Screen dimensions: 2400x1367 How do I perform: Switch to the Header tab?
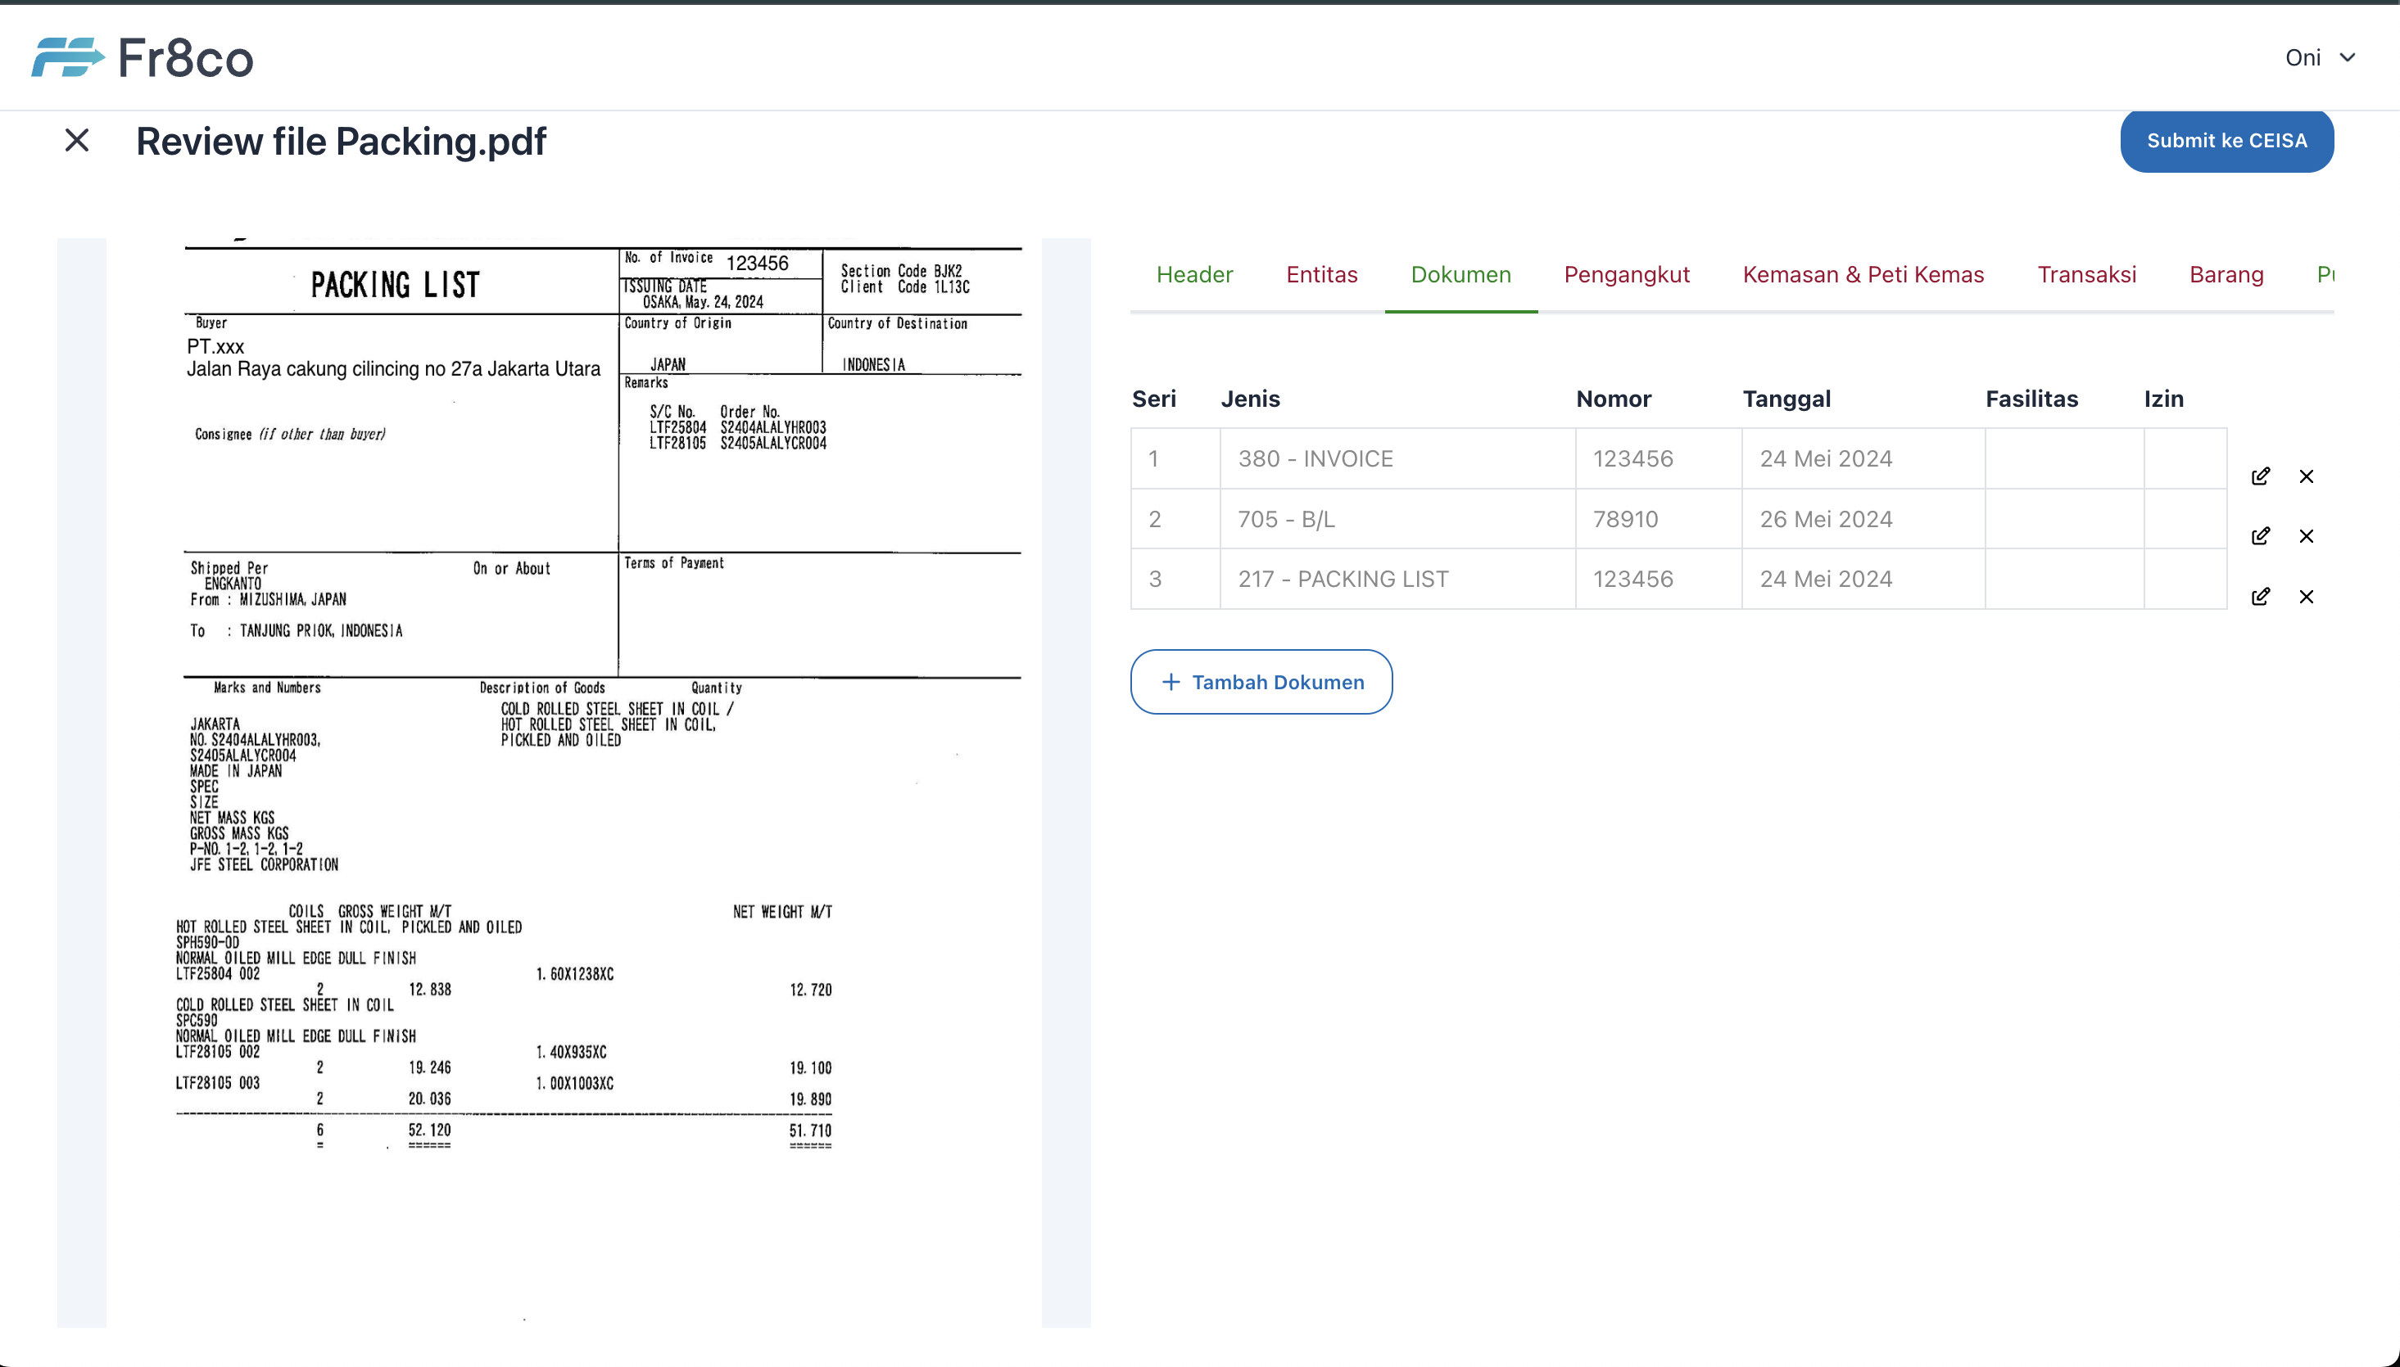pyautogui.click(x=1194, y=275)
